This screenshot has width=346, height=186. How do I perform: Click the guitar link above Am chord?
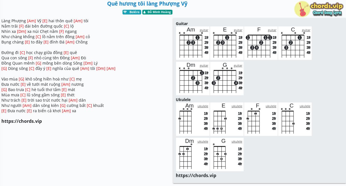[x=204, y=30]
